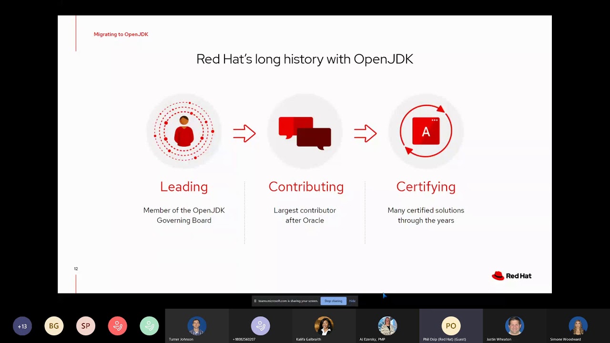Select the green phone caller avatar
Viewport: 610px width, 343px height.
[x=149, y=326]
